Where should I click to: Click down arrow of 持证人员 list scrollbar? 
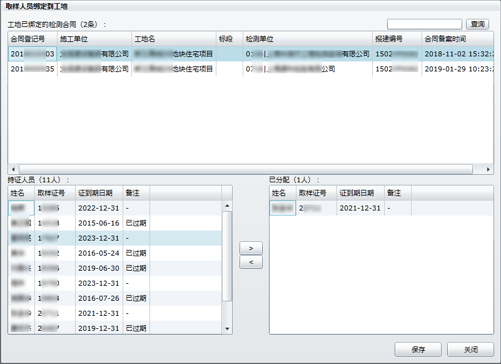click(227, 329)
